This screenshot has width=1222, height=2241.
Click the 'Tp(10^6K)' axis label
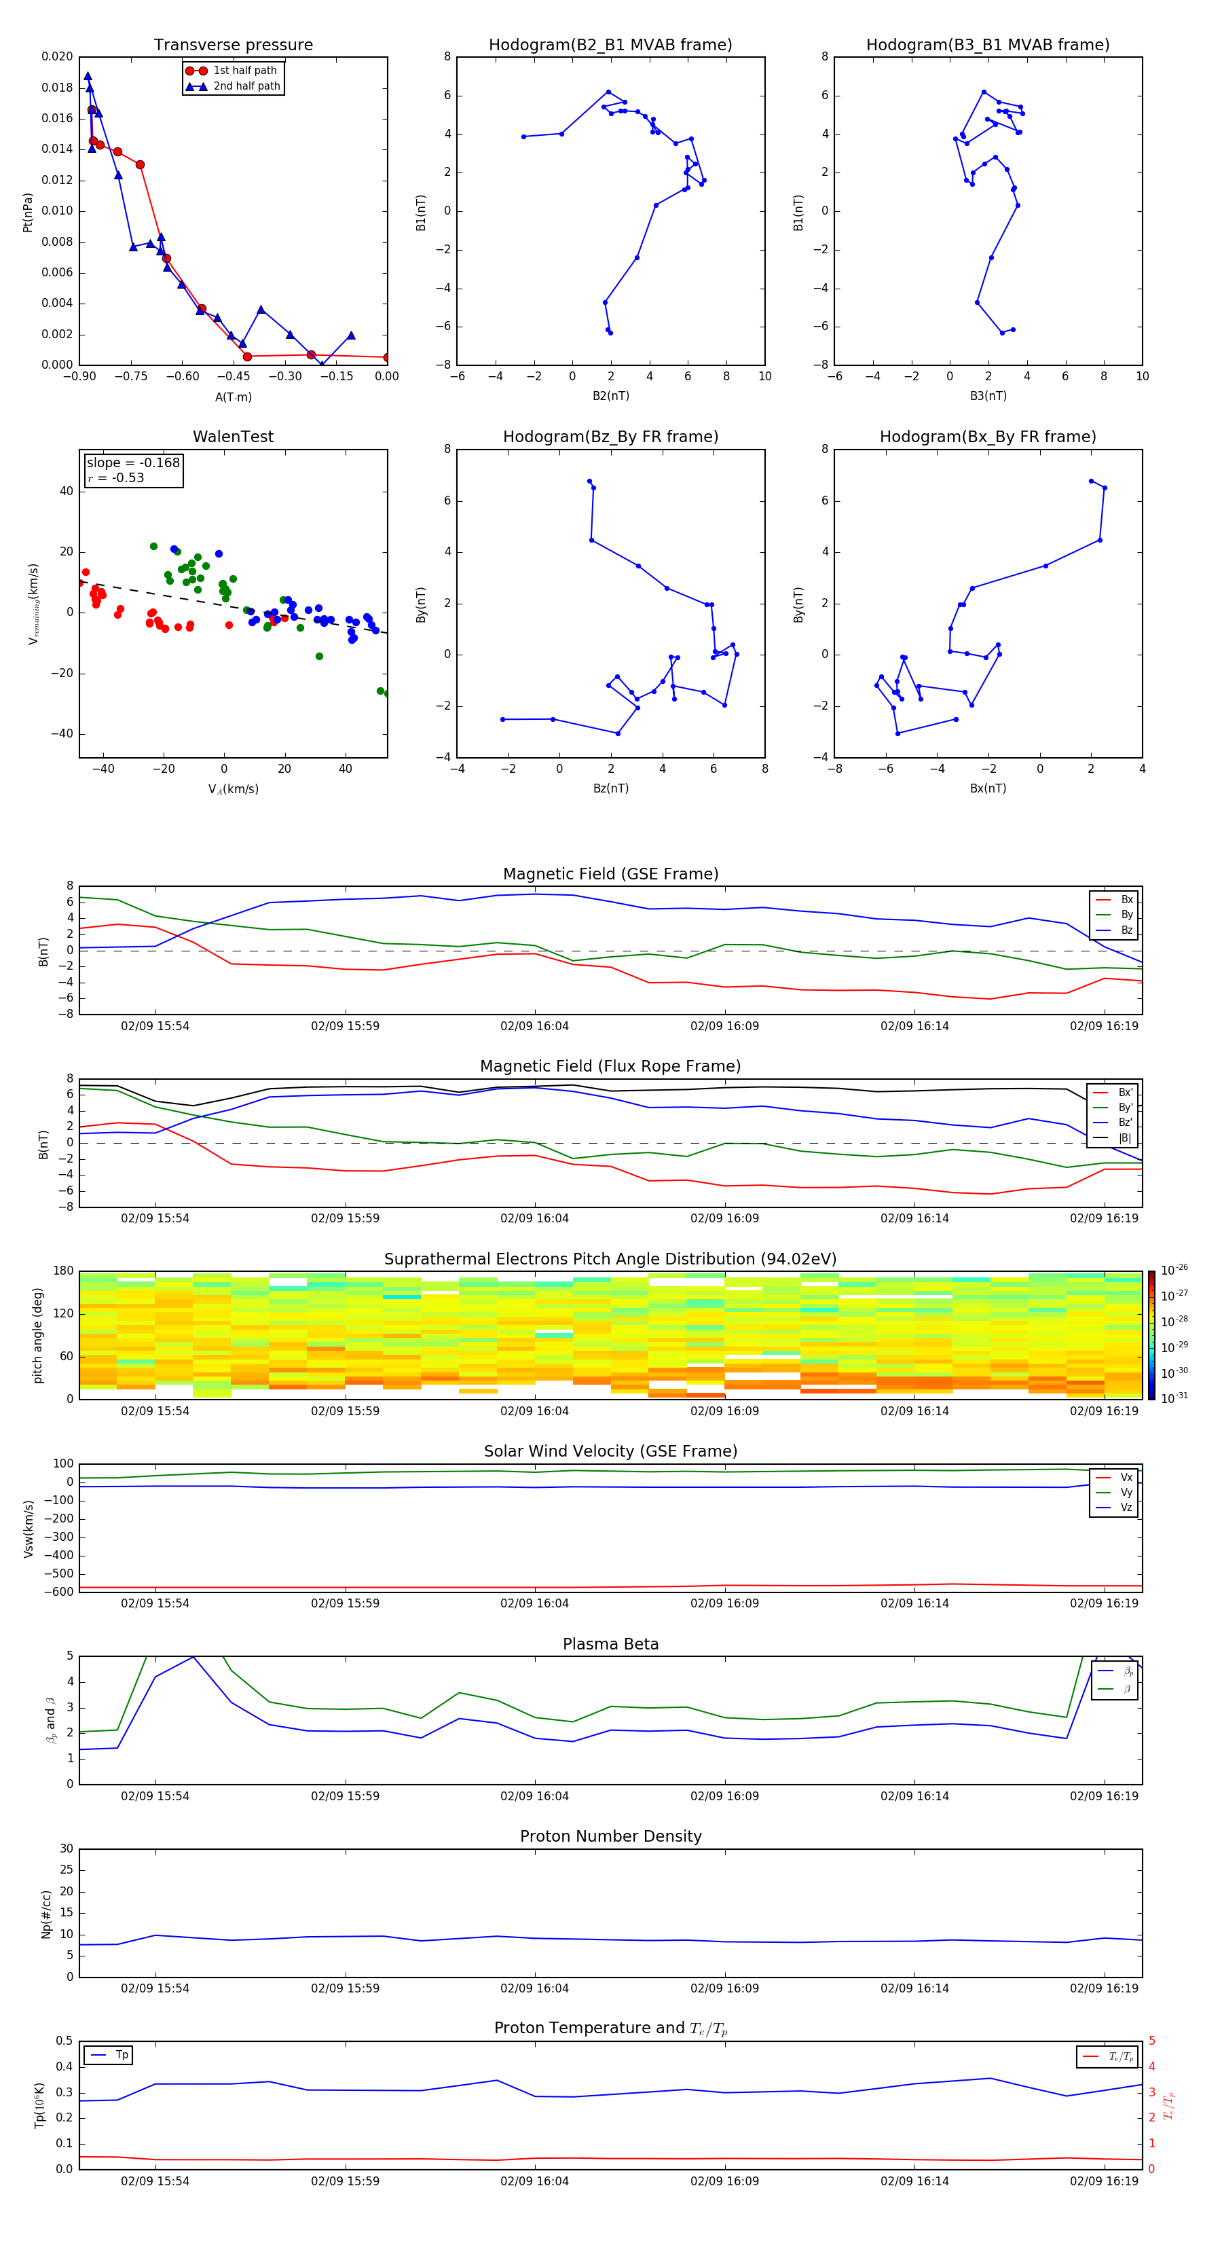(39, 2105)
